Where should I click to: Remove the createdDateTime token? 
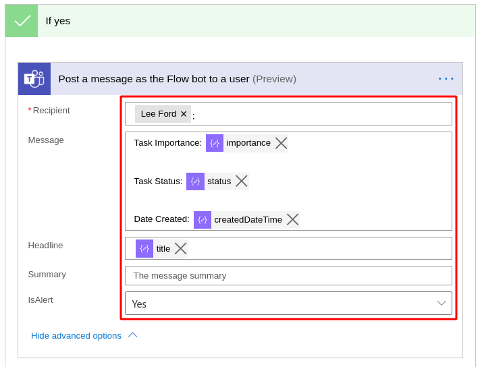coord(293,219)
